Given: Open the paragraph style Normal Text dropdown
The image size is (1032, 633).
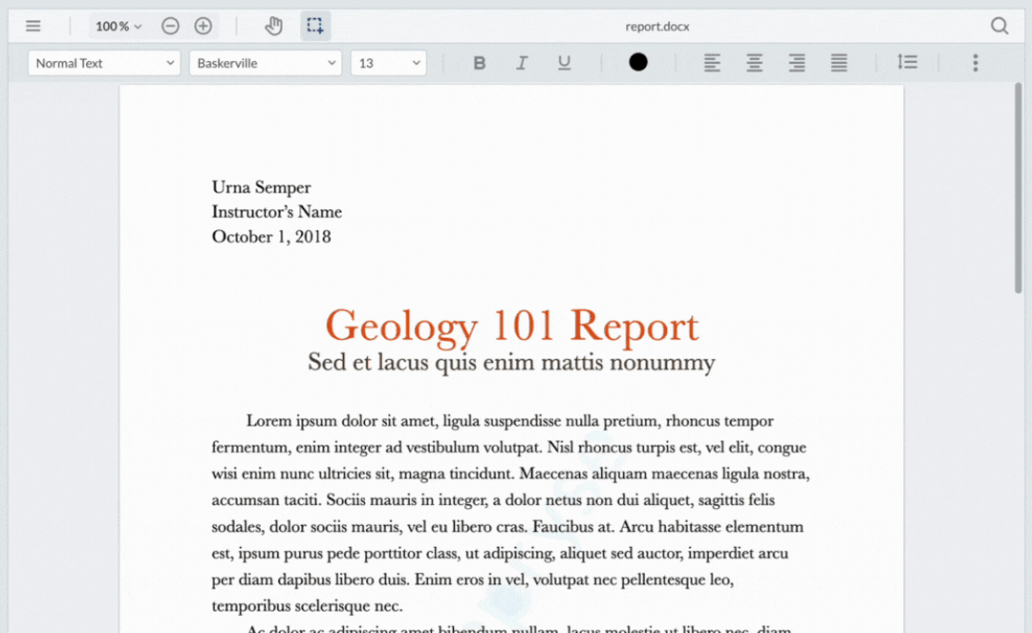Looking at the screenshot, I should click(103, 62).
